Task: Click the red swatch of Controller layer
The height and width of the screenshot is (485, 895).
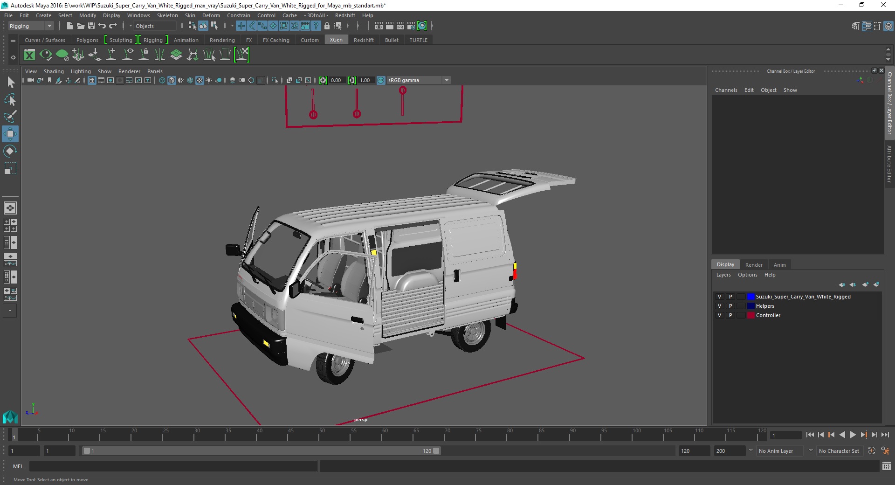Action: click(x=751, y=315)
